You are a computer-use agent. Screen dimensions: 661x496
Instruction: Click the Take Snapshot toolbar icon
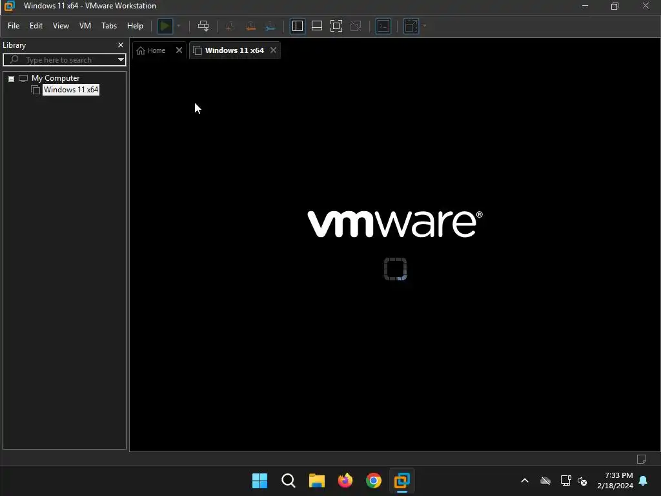[230, 26]
